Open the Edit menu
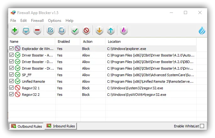The image size is (215, 138). coord(24,21)
